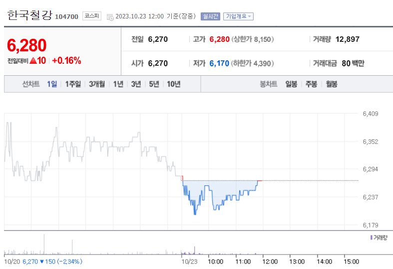Viewport: 393px width, 269px height.
Task: Click the 봉차트 label
Action: tap(269, 84)
